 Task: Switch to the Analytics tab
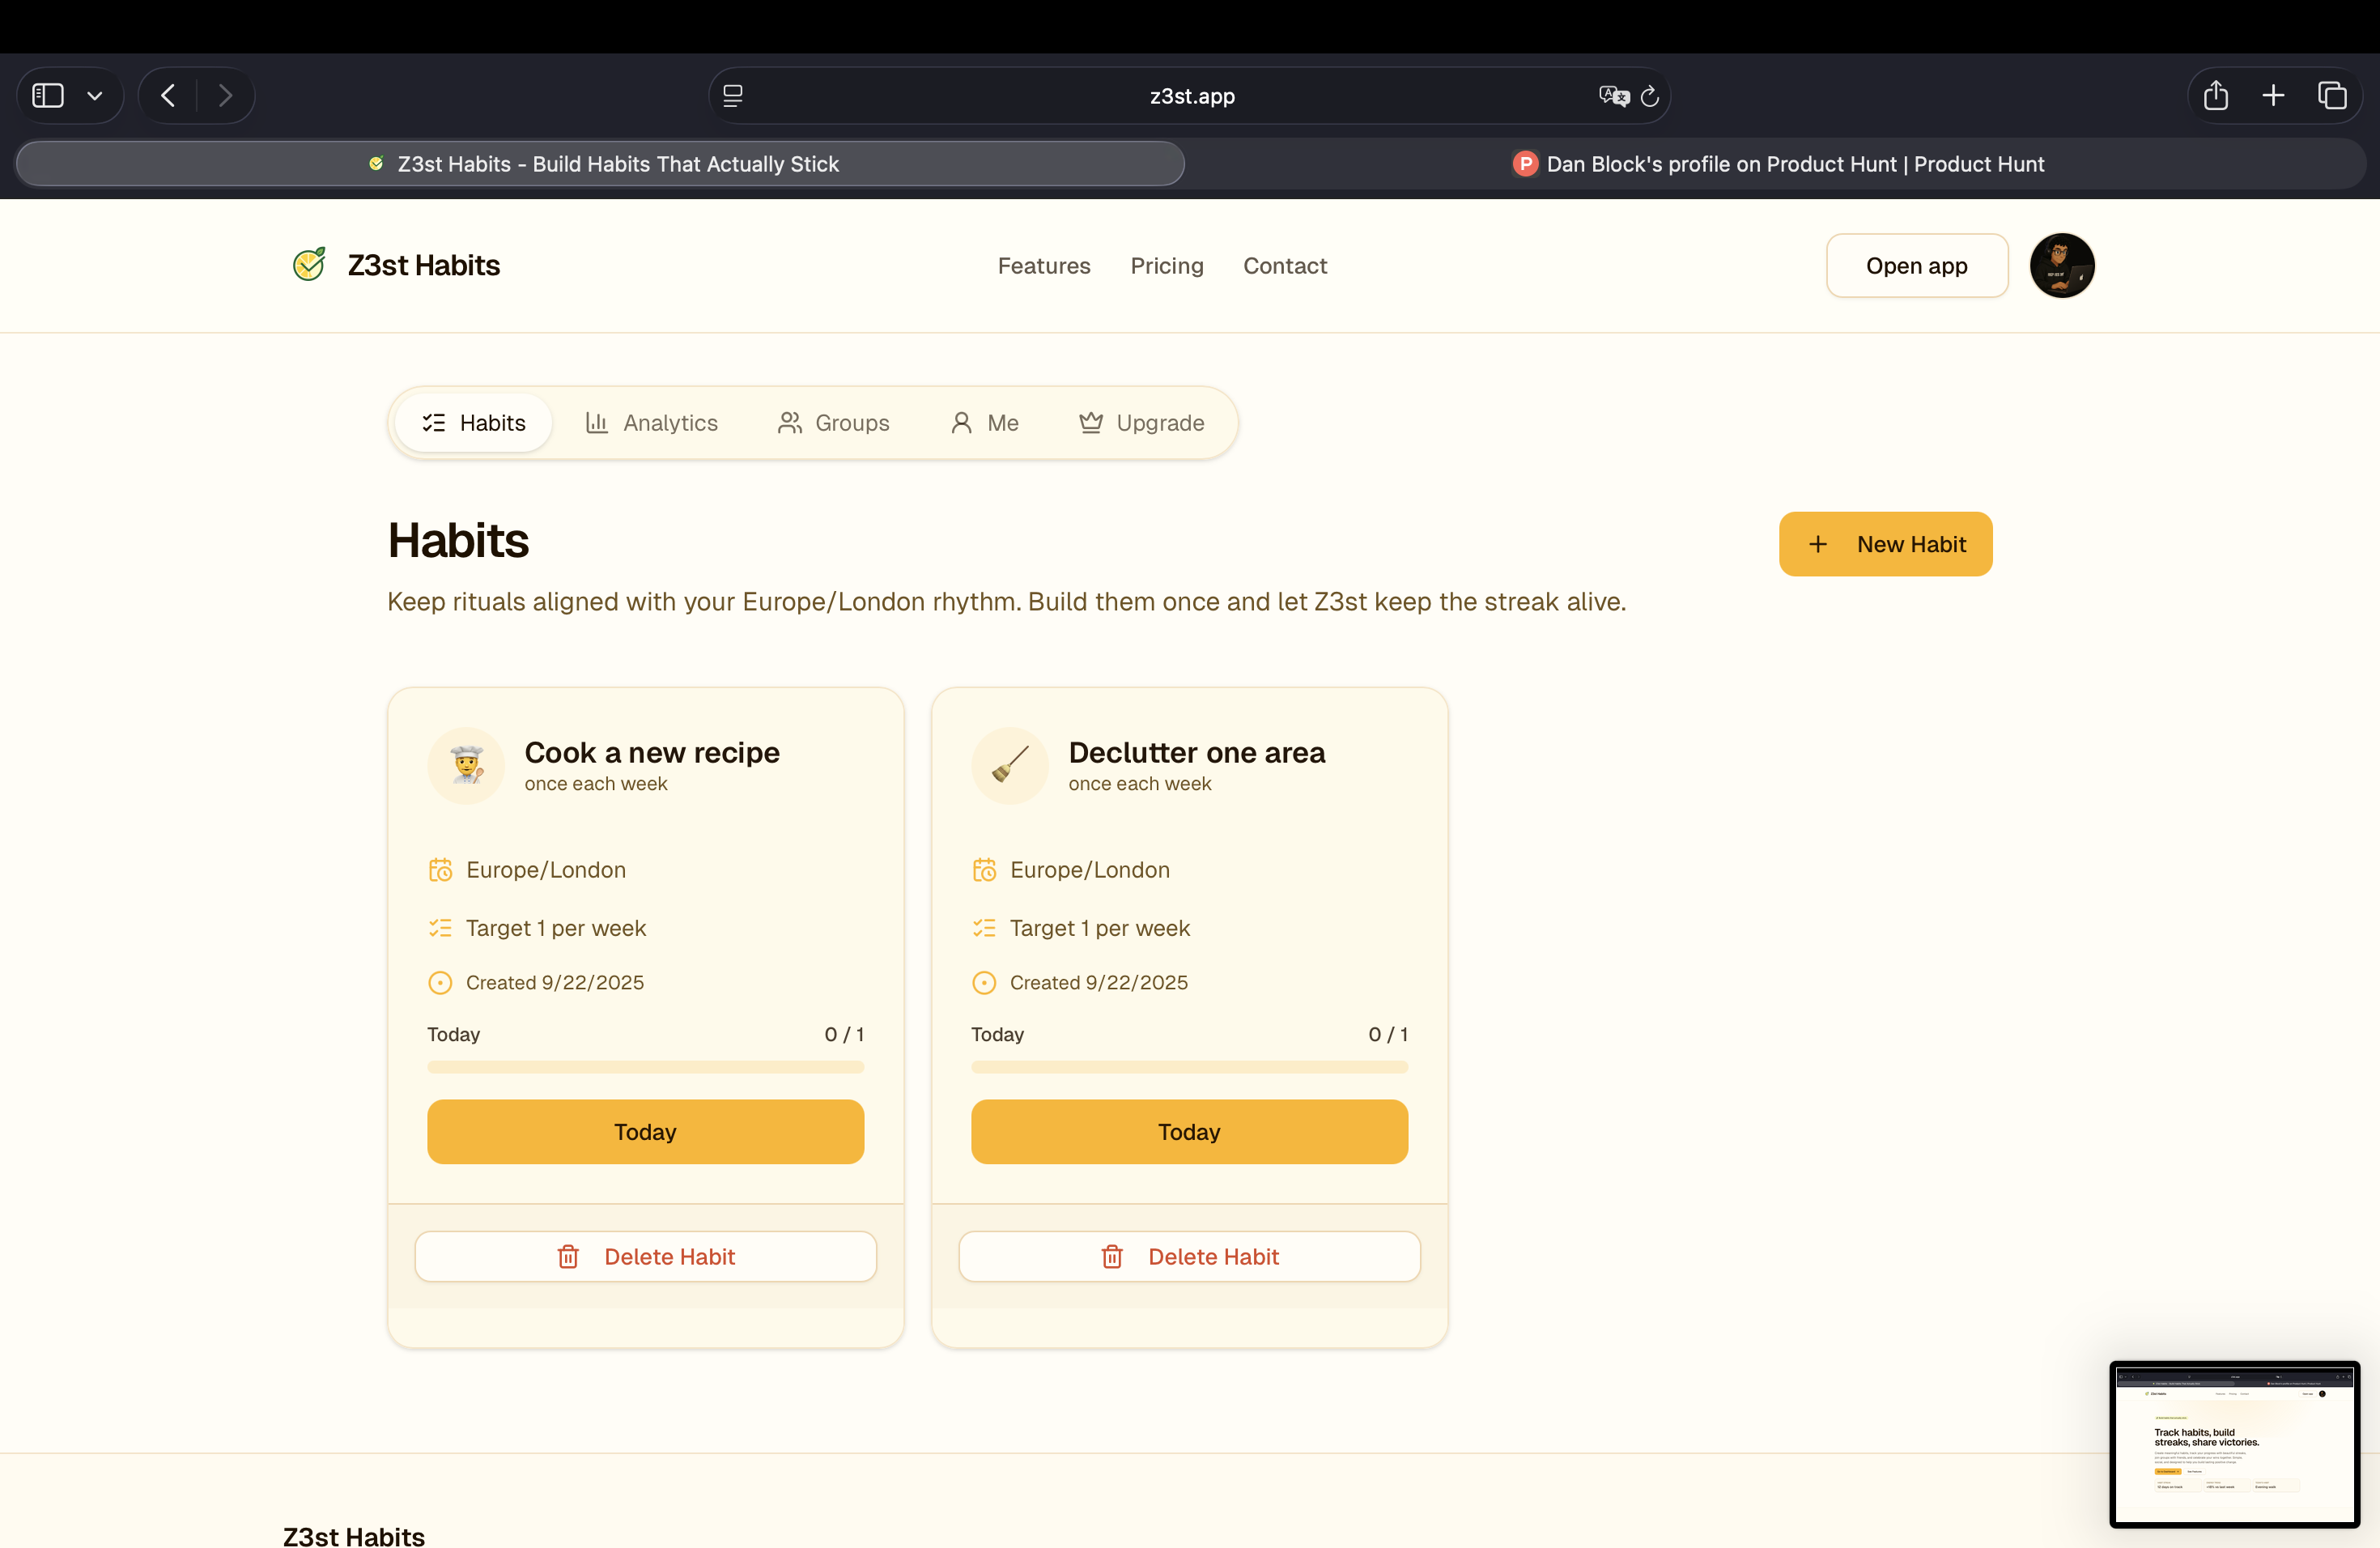(651, 423)
